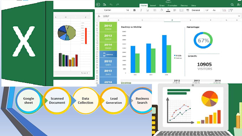Screen dimensions: 242x136
Task: Open the cell borders icon
Action: pos(154,10)
